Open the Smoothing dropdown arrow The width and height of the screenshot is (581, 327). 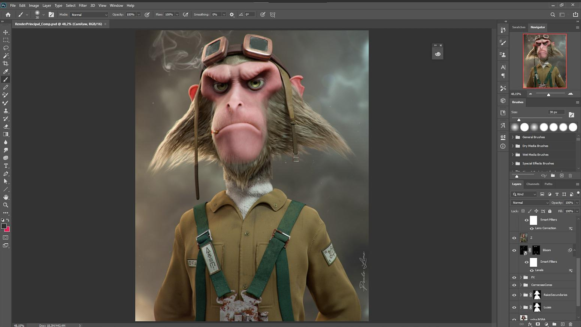coord(224,15)
